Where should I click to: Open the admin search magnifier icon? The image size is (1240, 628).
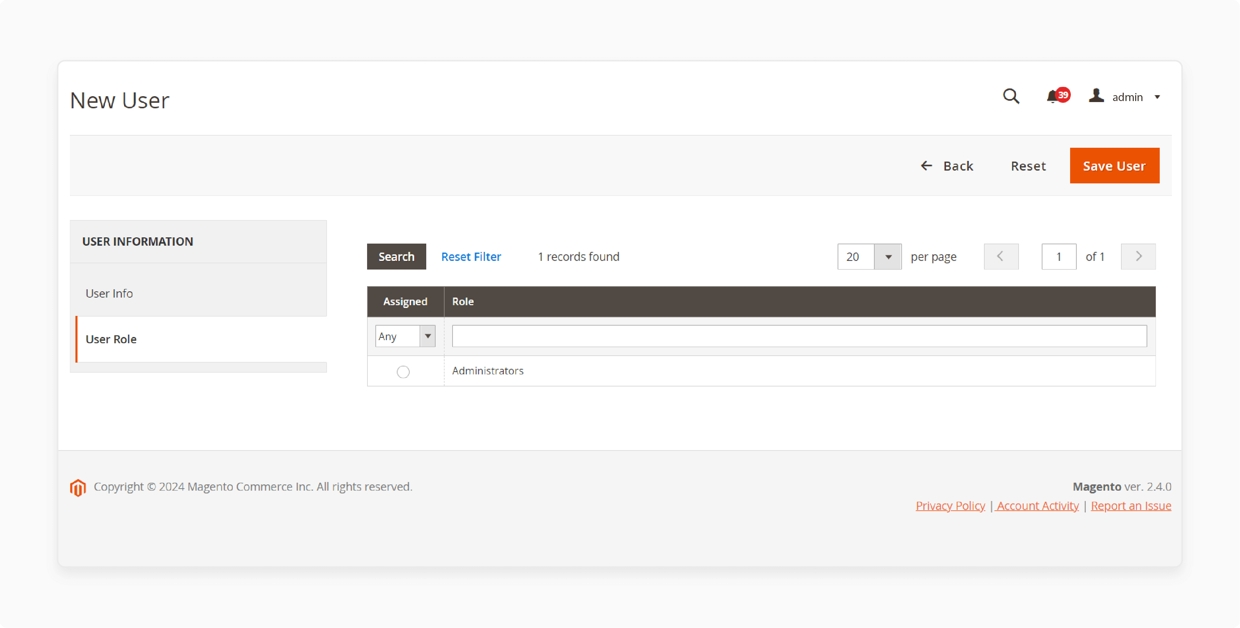(x=1011, y=96)
